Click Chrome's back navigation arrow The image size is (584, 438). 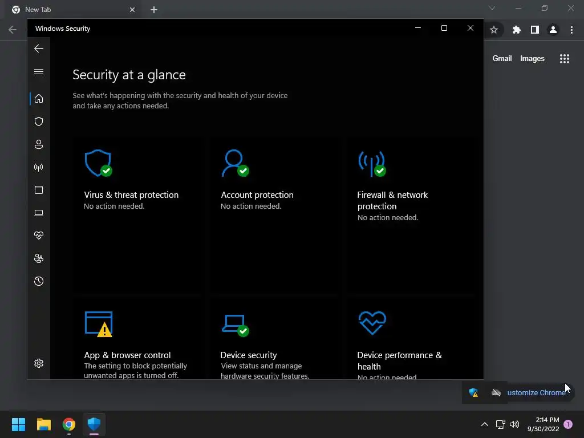pyautogui.click(x=13, y=30)
